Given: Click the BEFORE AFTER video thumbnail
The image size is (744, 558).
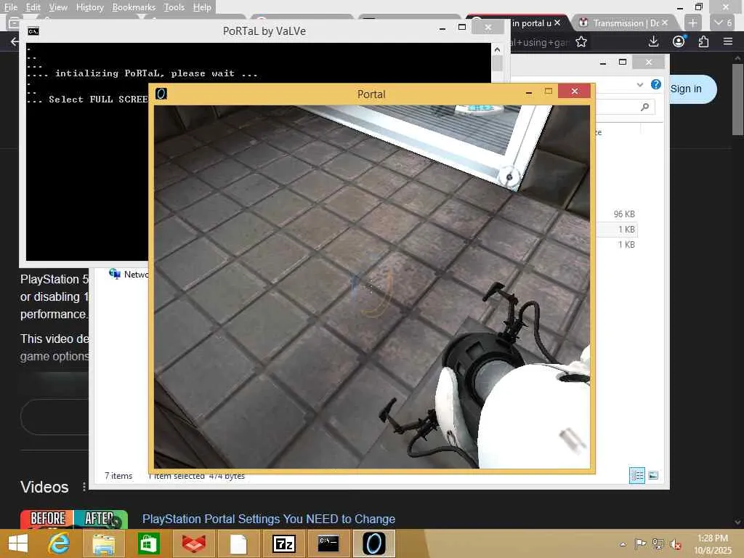Looking at the screenshot, I should (x=74, y=519).
